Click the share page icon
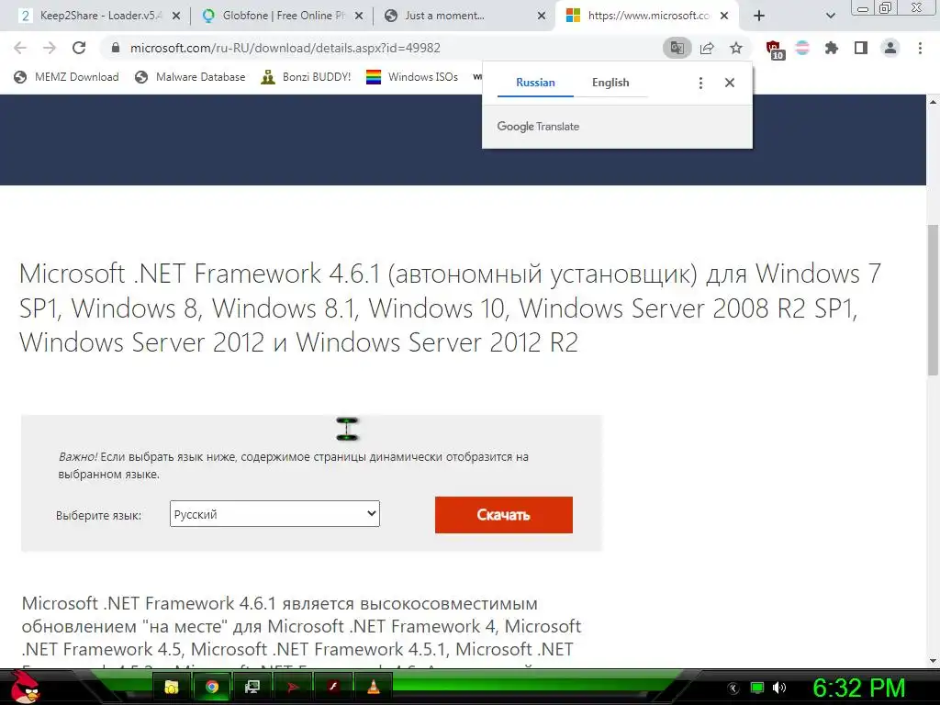The image size is (940, 705). point(707,48)
